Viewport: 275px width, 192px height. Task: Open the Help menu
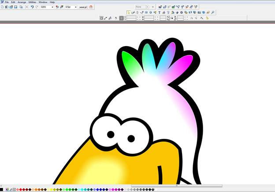pos(52,2)
